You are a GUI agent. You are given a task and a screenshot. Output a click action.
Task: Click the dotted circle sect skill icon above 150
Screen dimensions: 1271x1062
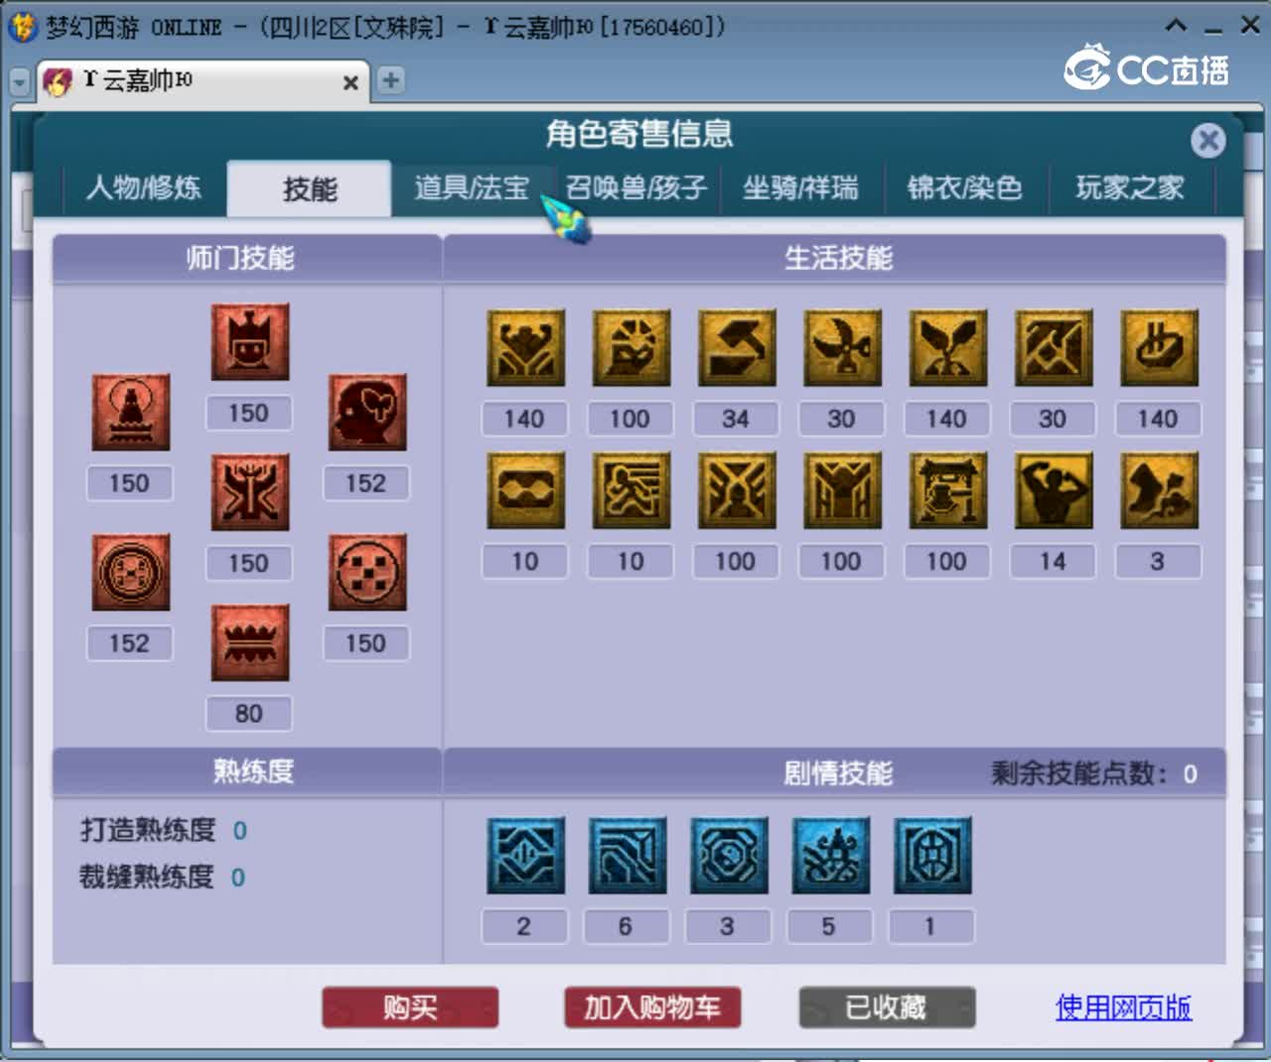click(367, 573)
